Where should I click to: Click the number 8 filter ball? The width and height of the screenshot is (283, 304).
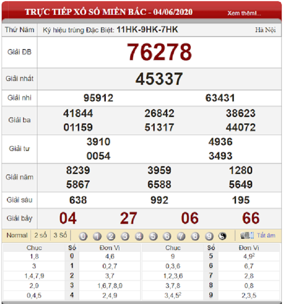click(195, 236)
